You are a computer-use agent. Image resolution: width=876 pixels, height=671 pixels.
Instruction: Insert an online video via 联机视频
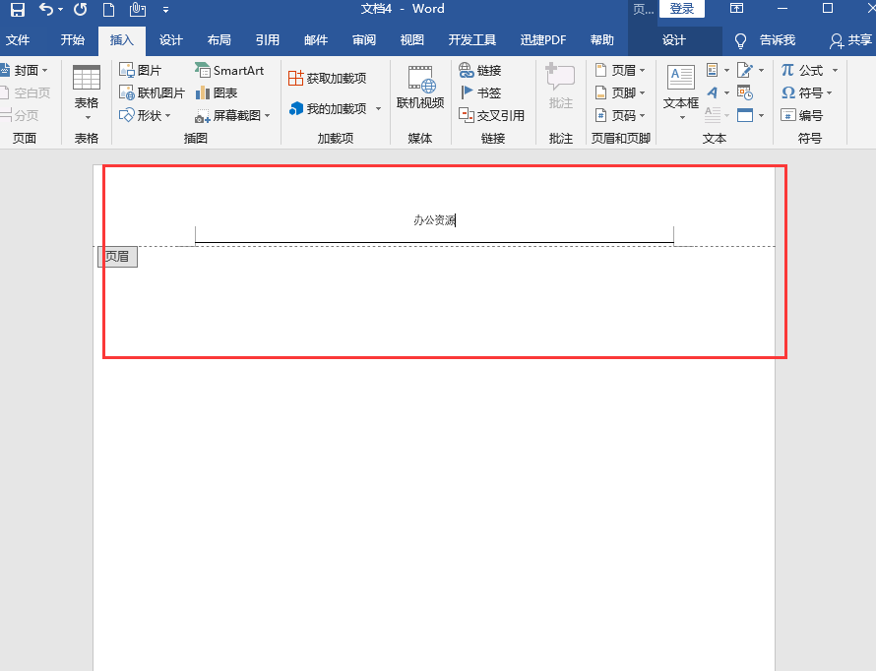click(x=420, y=89)
